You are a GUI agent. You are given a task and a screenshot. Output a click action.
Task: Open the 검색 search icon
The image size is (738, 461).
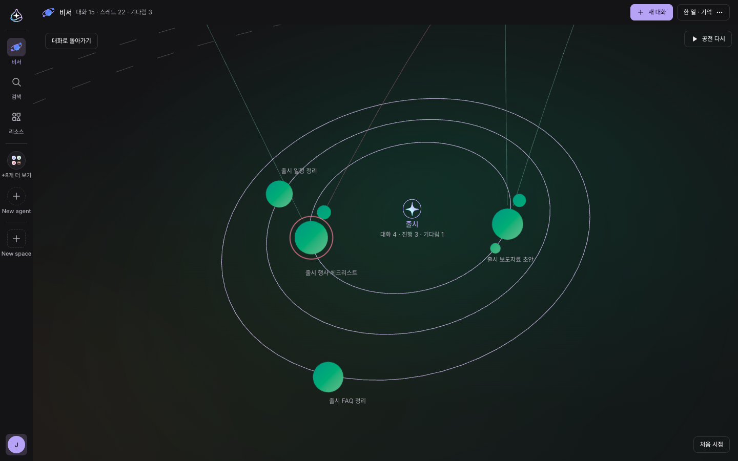pos(16,82)
